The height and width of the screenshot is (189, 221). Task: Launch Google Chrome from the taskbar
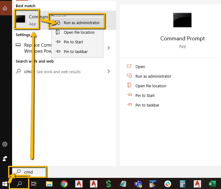64,184
